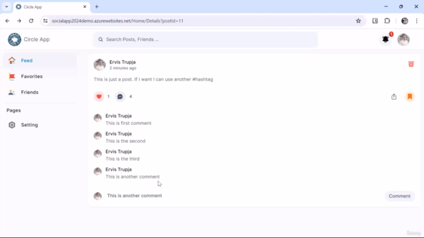
Task: Open Chrome three-dot menu
Action: (x=417, y=20)
